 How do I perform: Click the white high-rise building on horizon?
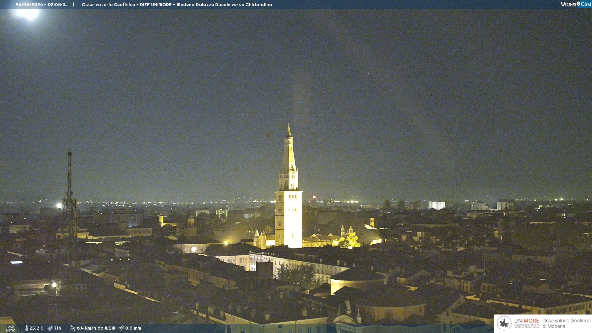(x=437, y=205)
